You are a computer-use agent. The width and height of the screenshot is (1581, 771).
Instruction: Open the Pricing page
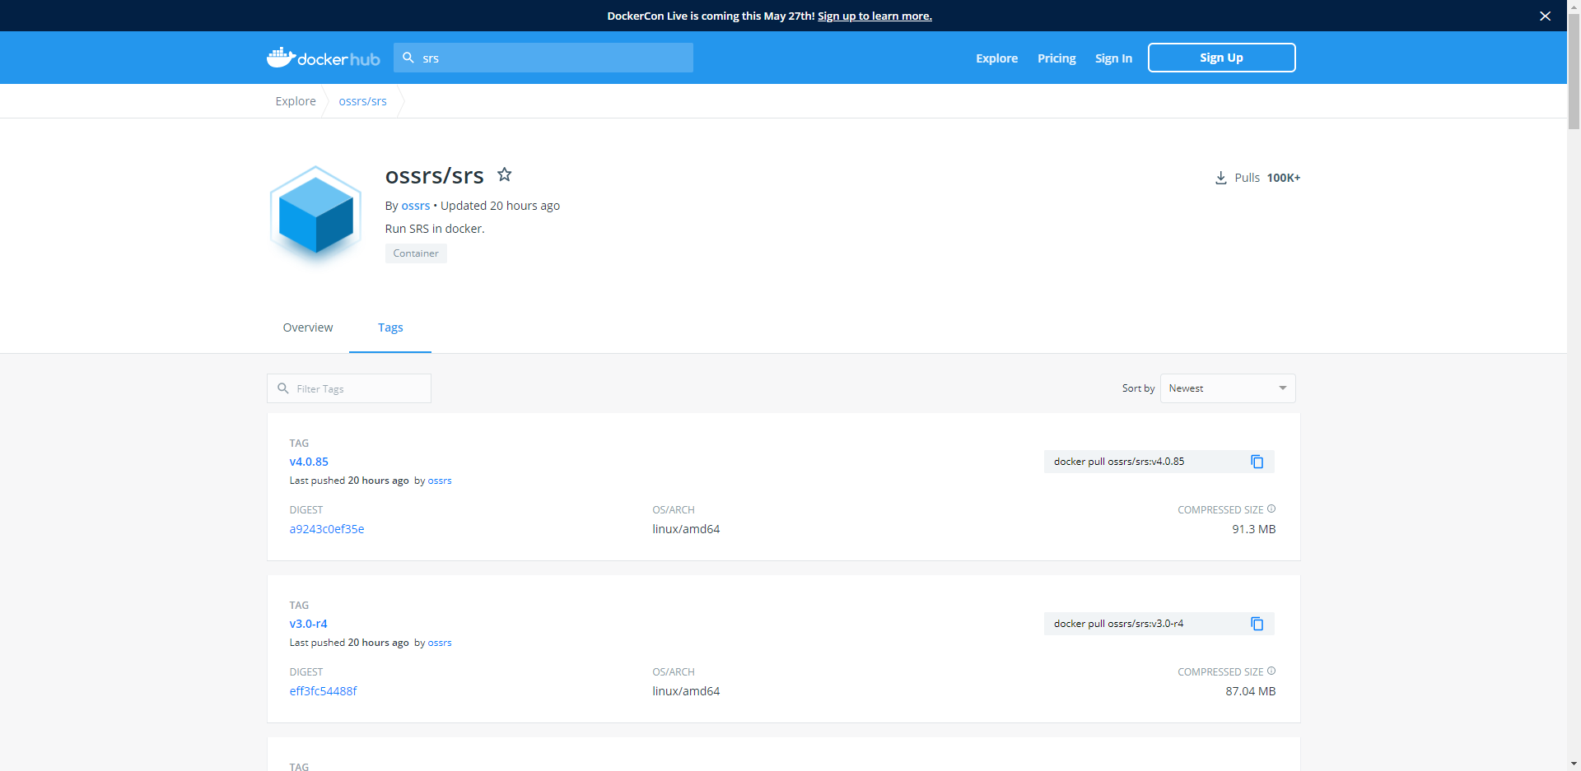1056,58
